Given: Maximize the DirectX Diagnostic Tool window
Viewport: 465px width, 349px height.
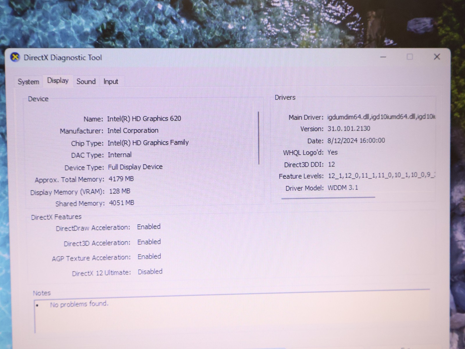Looking at the screenshot, I should (410, 57).
